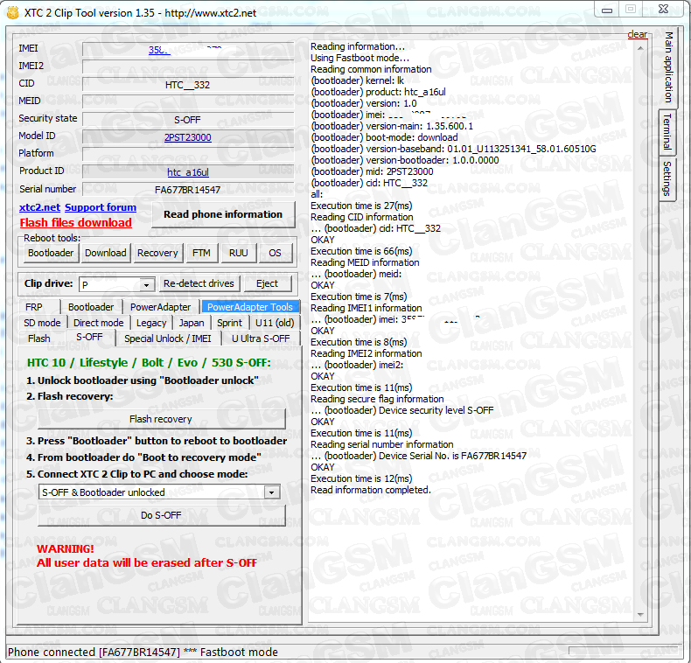The height and width of the screenshot is (663, 691).
Task: Click the CID field showing HTC__332
Action: click(188, 85)
